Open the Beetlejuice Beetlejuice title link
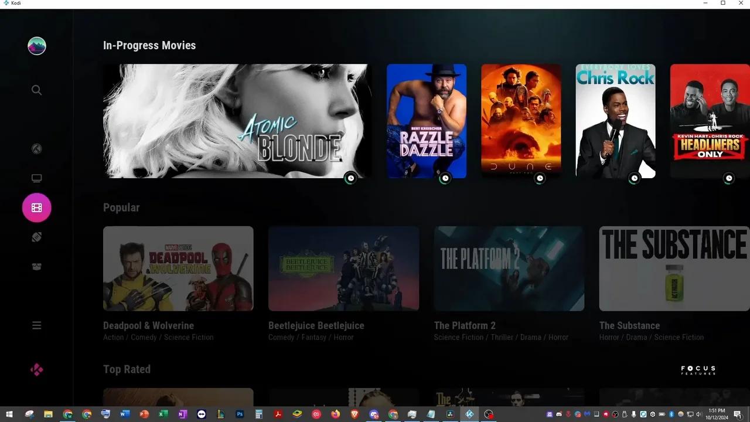Image resolution: width=750 pixels, height=422 pixels. (316, 325)
